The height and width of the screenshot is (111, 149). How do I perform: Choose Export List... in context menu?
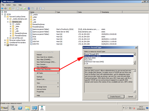(47, 79)
